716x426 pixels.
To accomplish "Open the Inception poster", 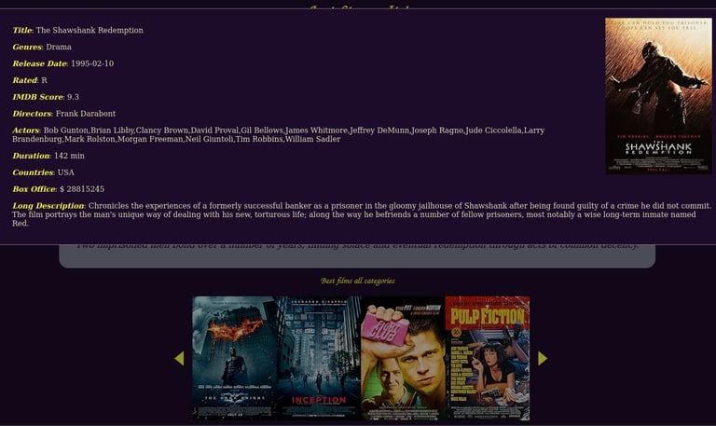I will tap(319, 358).
